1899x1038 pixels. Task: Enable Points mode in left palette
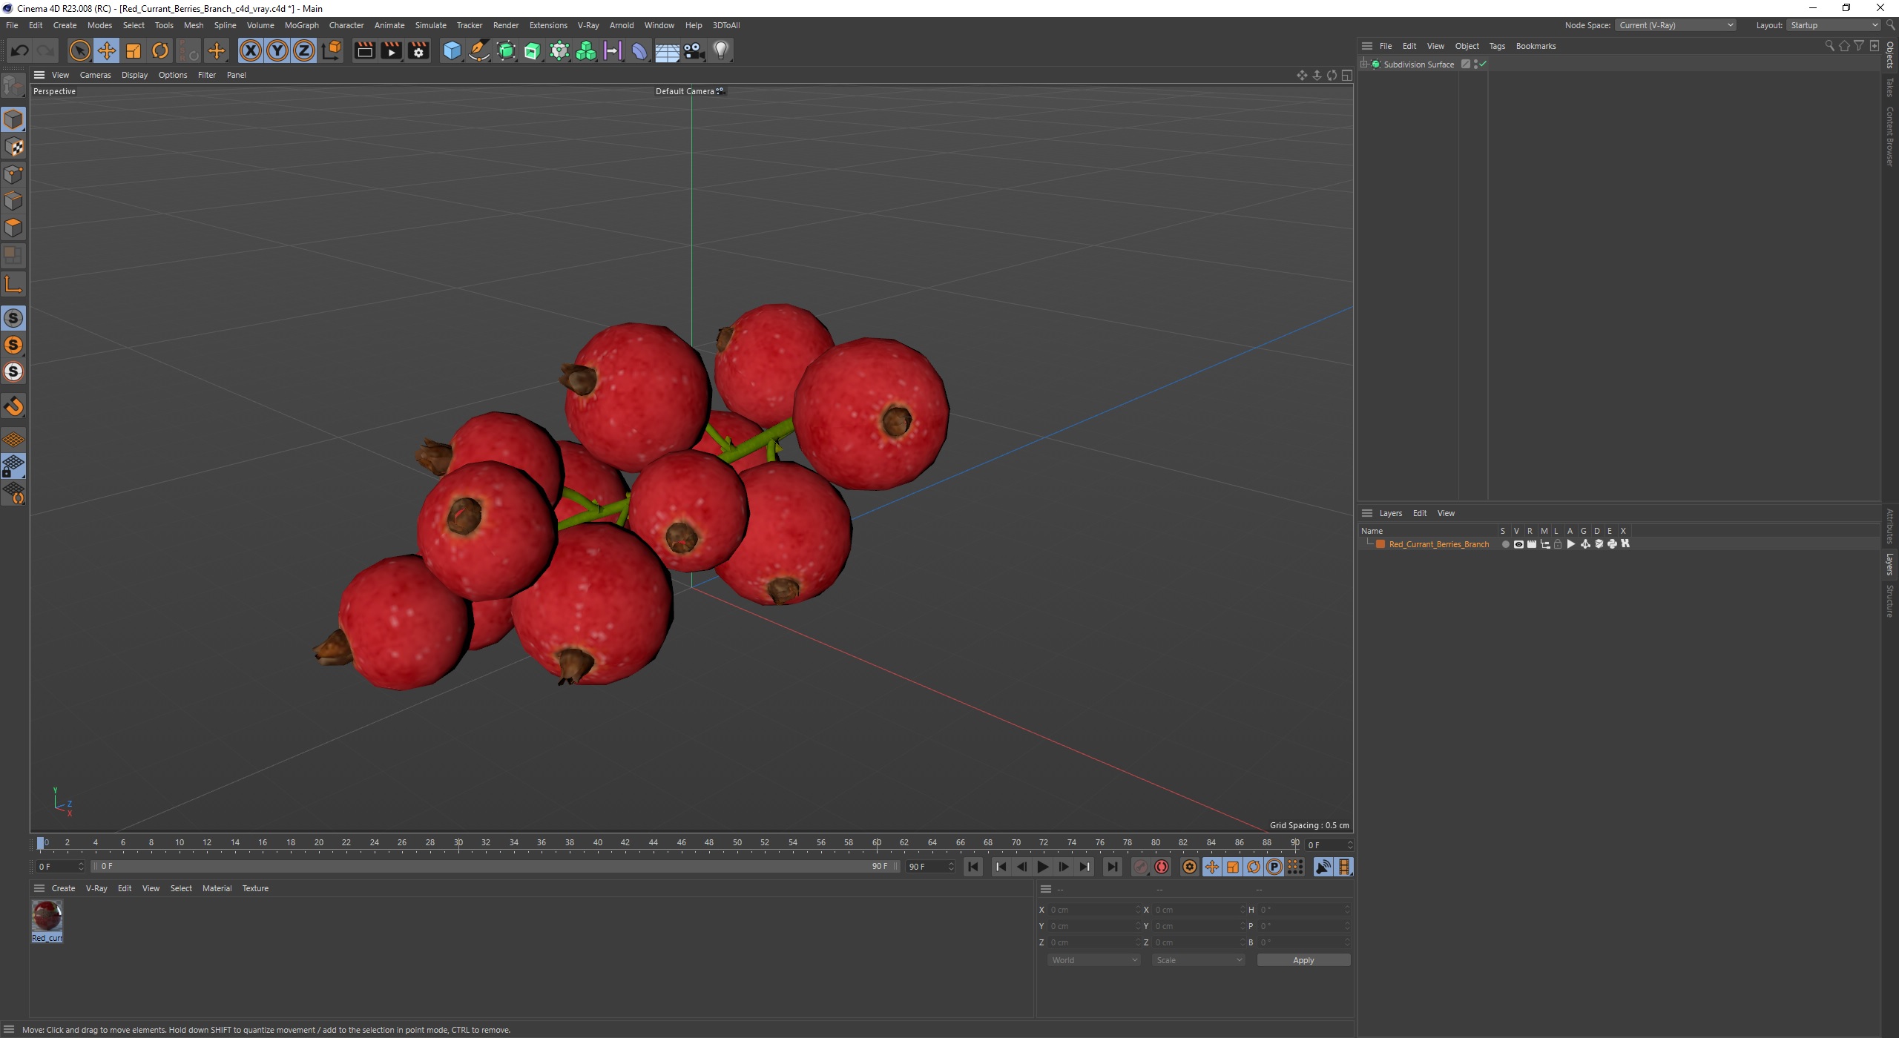click(x=13, y=174)
